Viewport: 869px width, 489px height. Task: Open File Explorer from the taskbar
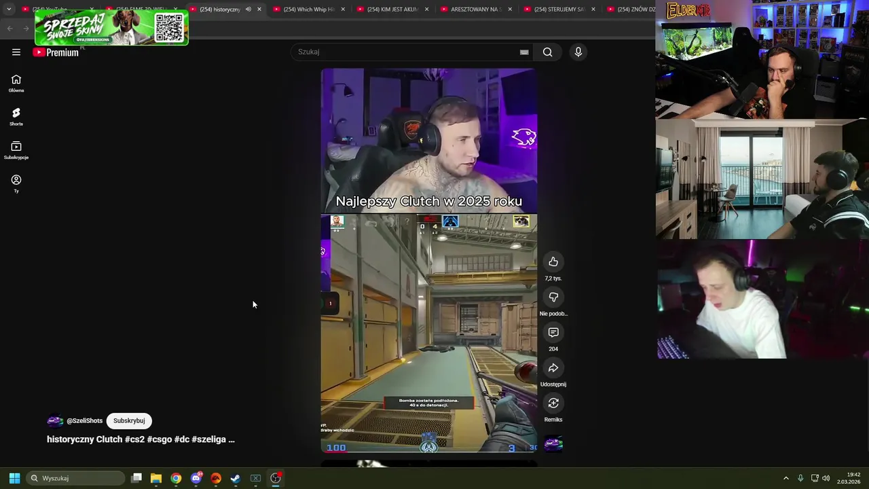coord(156,478)
